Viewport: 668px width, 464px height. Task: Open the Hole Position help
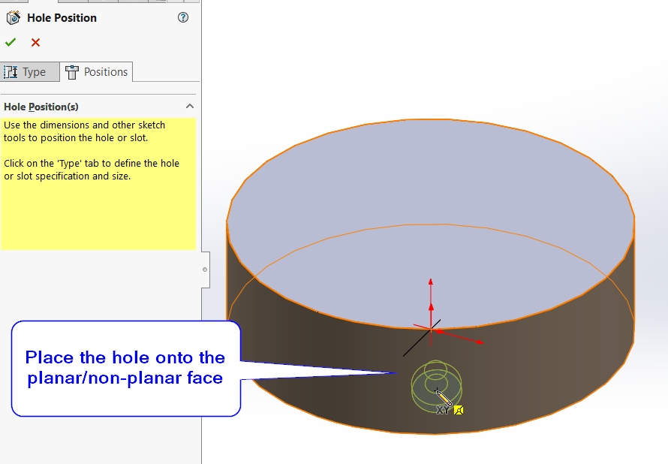183,18
